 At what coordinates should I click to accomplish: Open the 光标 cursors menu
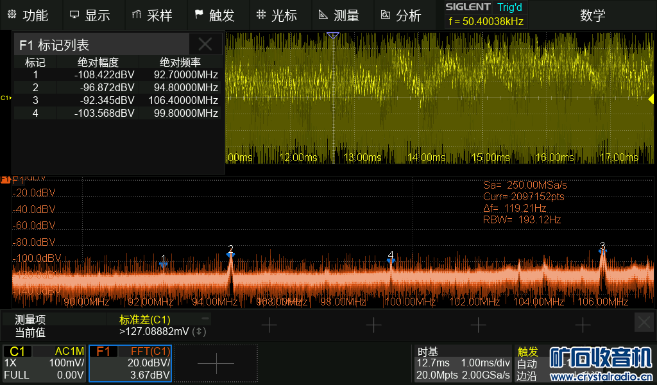[277, 15]
